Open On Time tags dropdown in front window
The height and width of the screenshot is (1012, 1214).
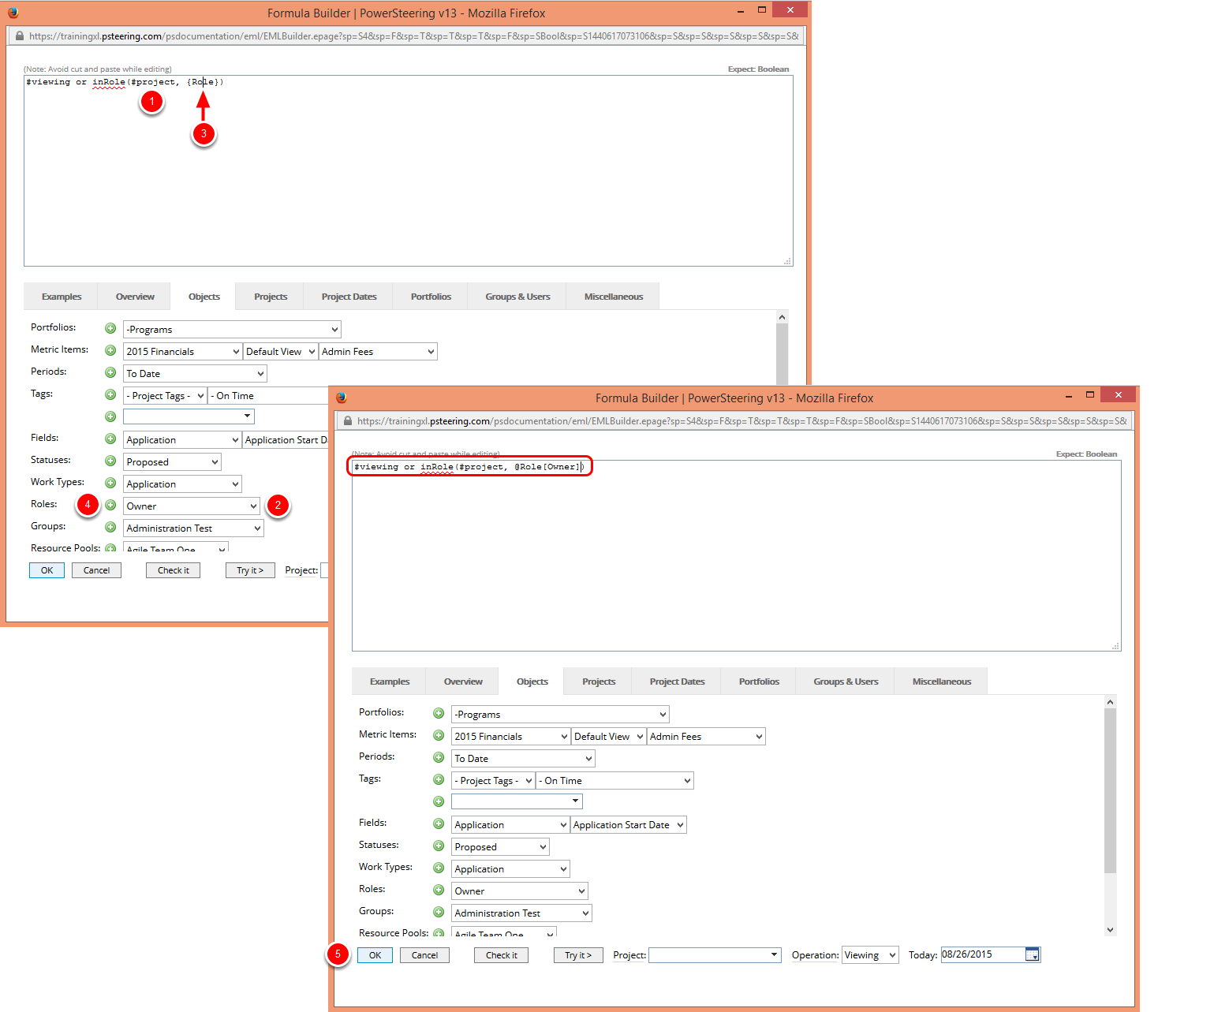(x=614, y=780)
